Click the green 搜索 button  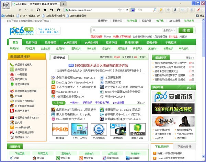pos(186,30)
